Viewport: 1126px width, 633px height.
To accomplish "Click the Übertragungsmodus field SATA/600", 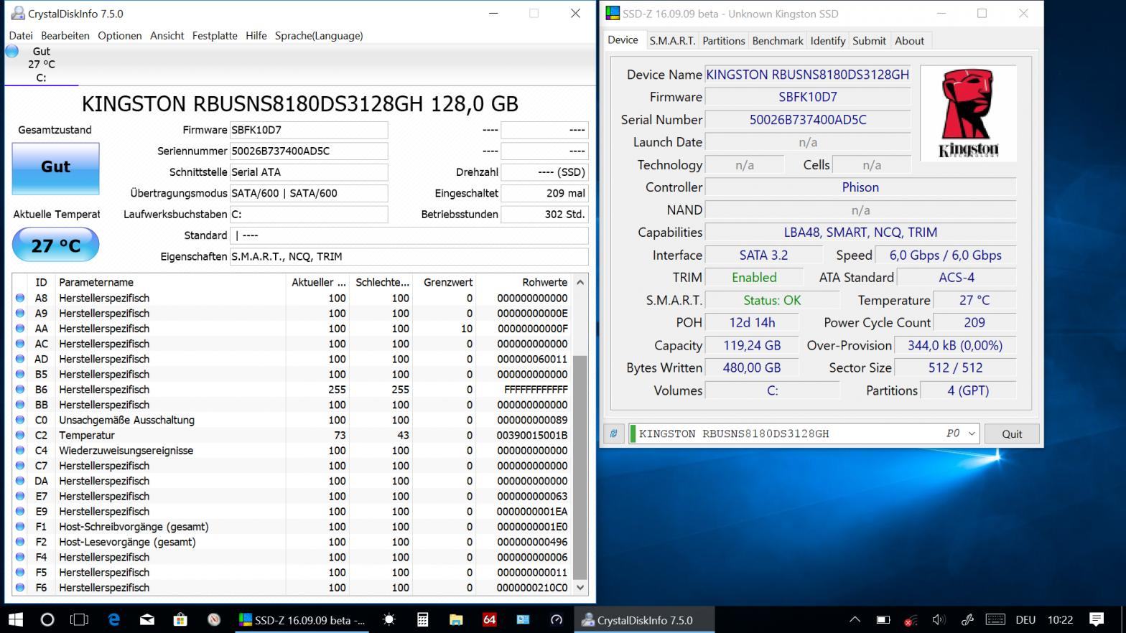I will coord(309,193).
